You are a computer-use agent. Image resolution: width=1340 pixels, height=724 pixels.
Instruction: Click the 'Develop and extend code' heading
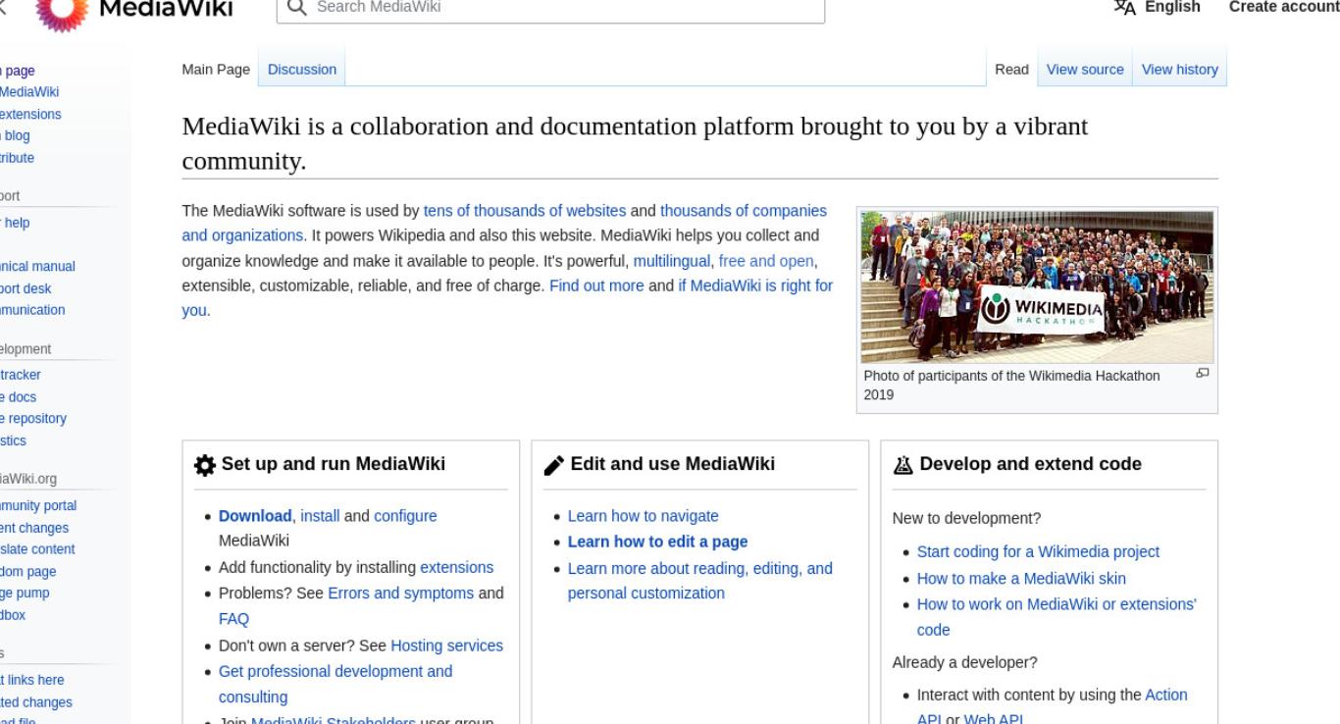(x=1031, y=464)
